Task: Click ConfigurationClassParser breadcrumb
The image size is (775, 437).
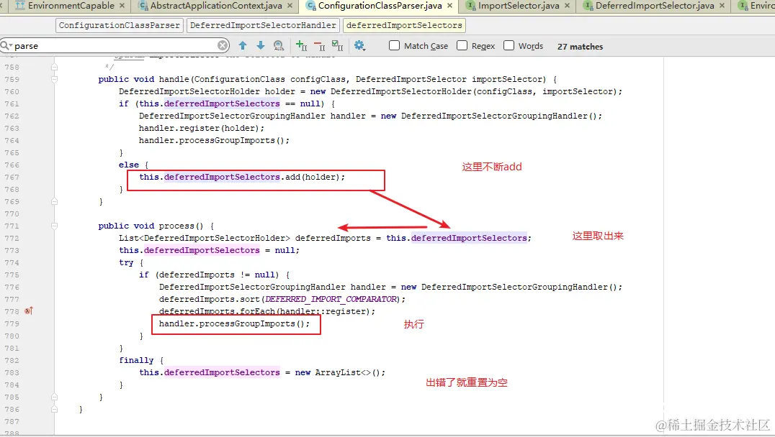Action: point(119,25)
